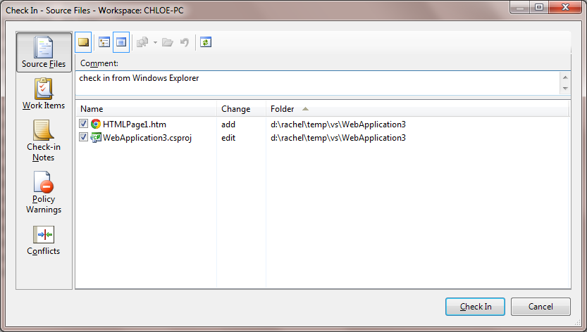
Task: Click the Undo pending change icon
Action: point(185,42)
